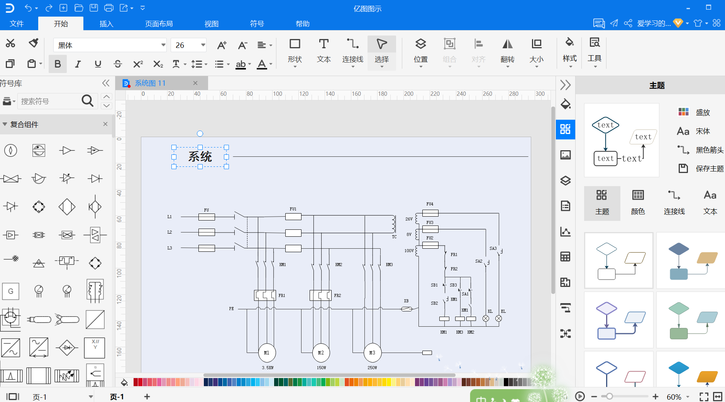Toggle full screen view icon
The width and height of the screenshot is (725, 402).
click(x=704, y=397)
